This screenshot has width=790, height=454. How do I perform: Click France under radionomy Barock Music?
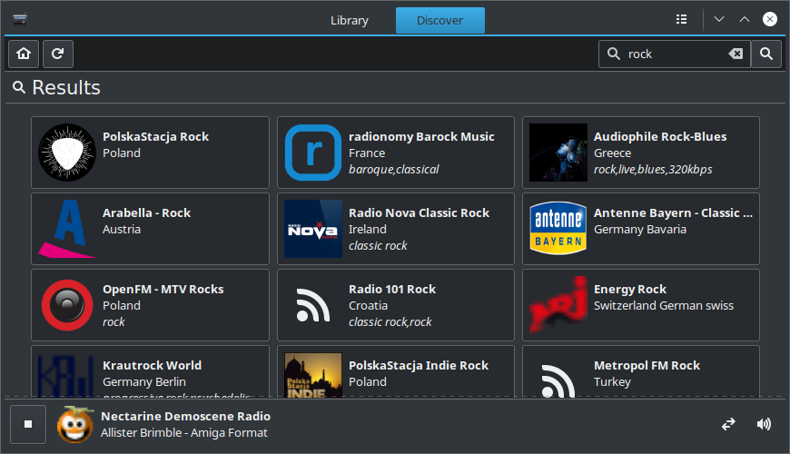point(367,153)
